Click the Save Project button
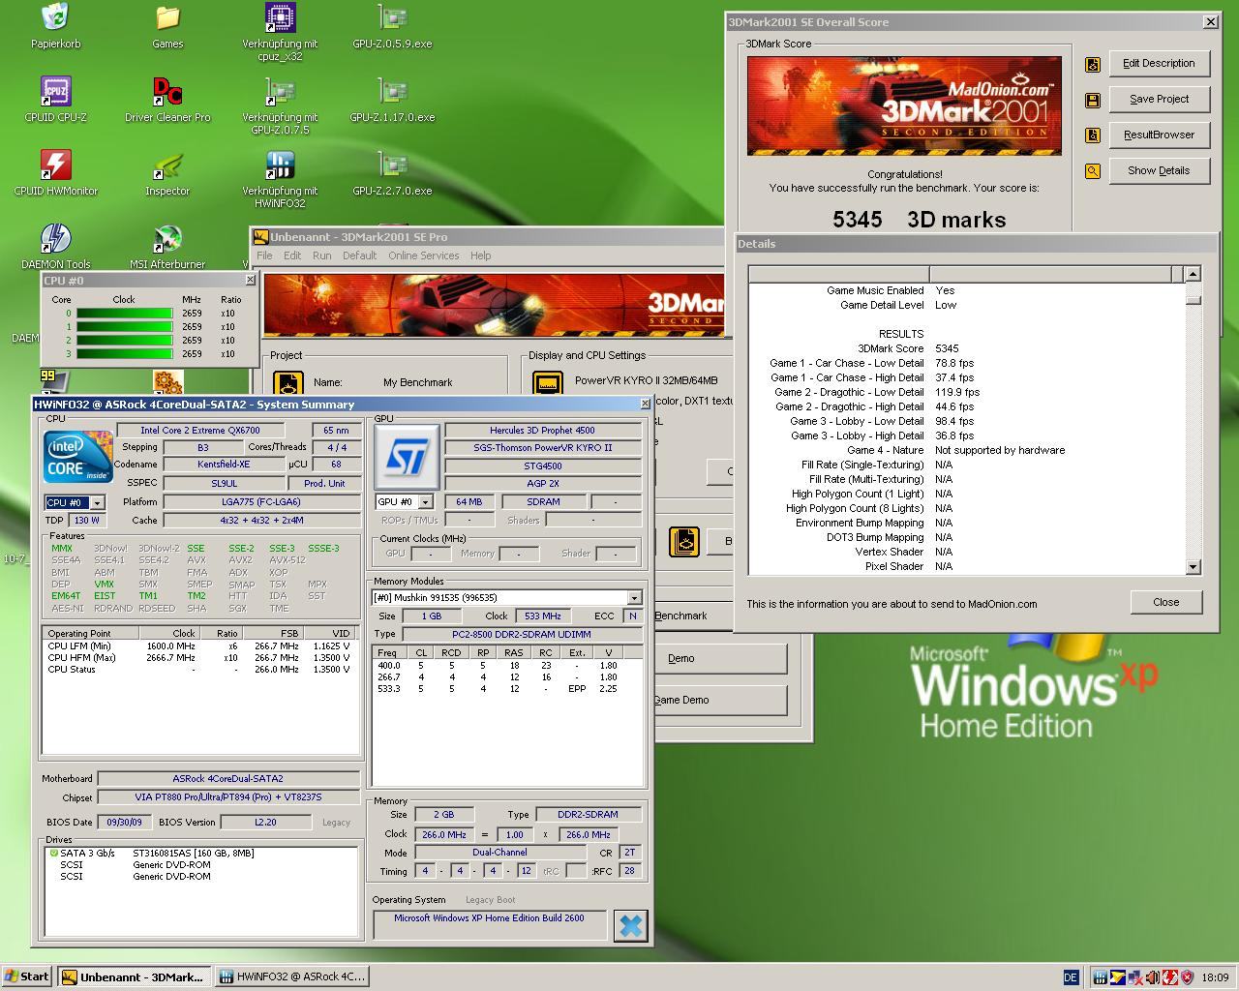1239x991 pixels. pyautogui.click(x=1159, y=100)
